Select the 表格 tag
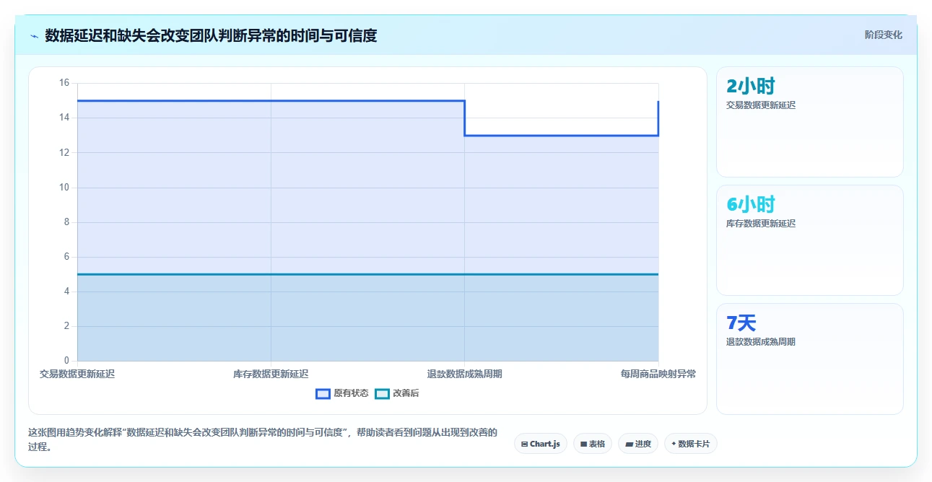Image resolution: width=932 pixels, height=482 pixels. (593, 444)
